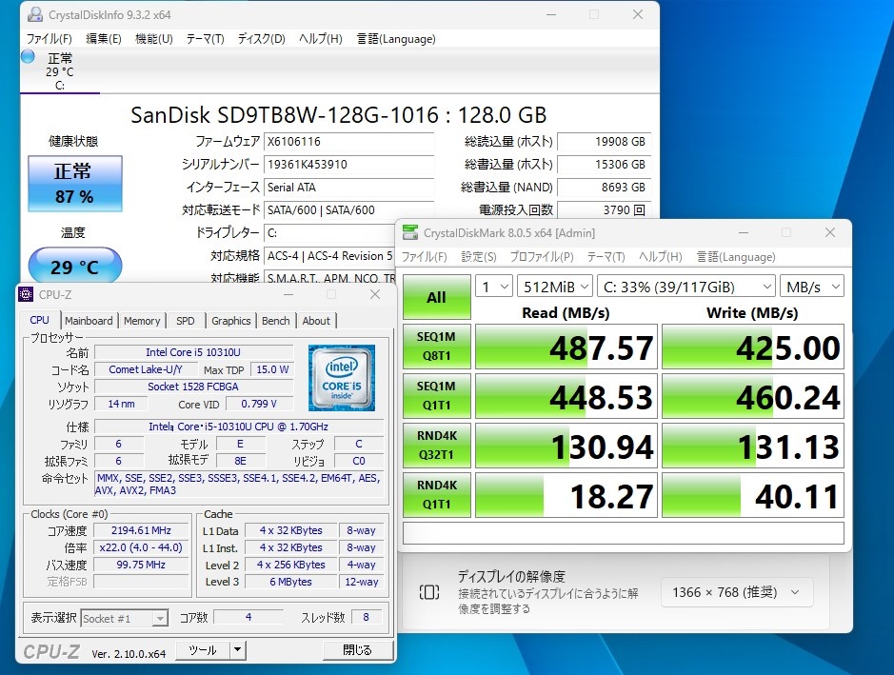
Task: Switch to the Bench tab in CPU-Z
Action: pyautogui.click(x=276, y=321)
